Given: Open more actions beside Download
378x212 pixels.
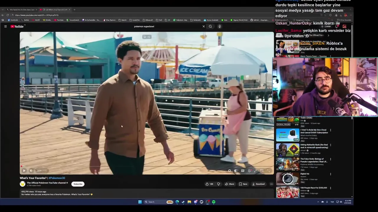Looking at the screenshot, I should [271, 184].
